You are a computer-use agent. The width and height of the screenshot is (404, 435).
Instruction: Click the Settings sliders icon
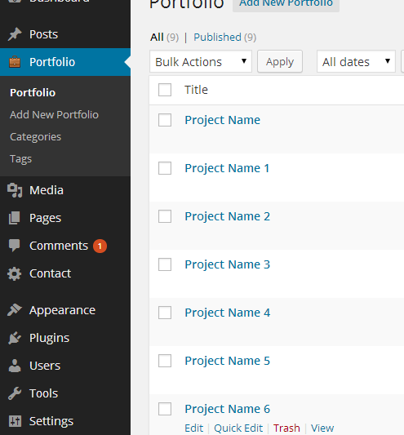click(x=15, y=421)
